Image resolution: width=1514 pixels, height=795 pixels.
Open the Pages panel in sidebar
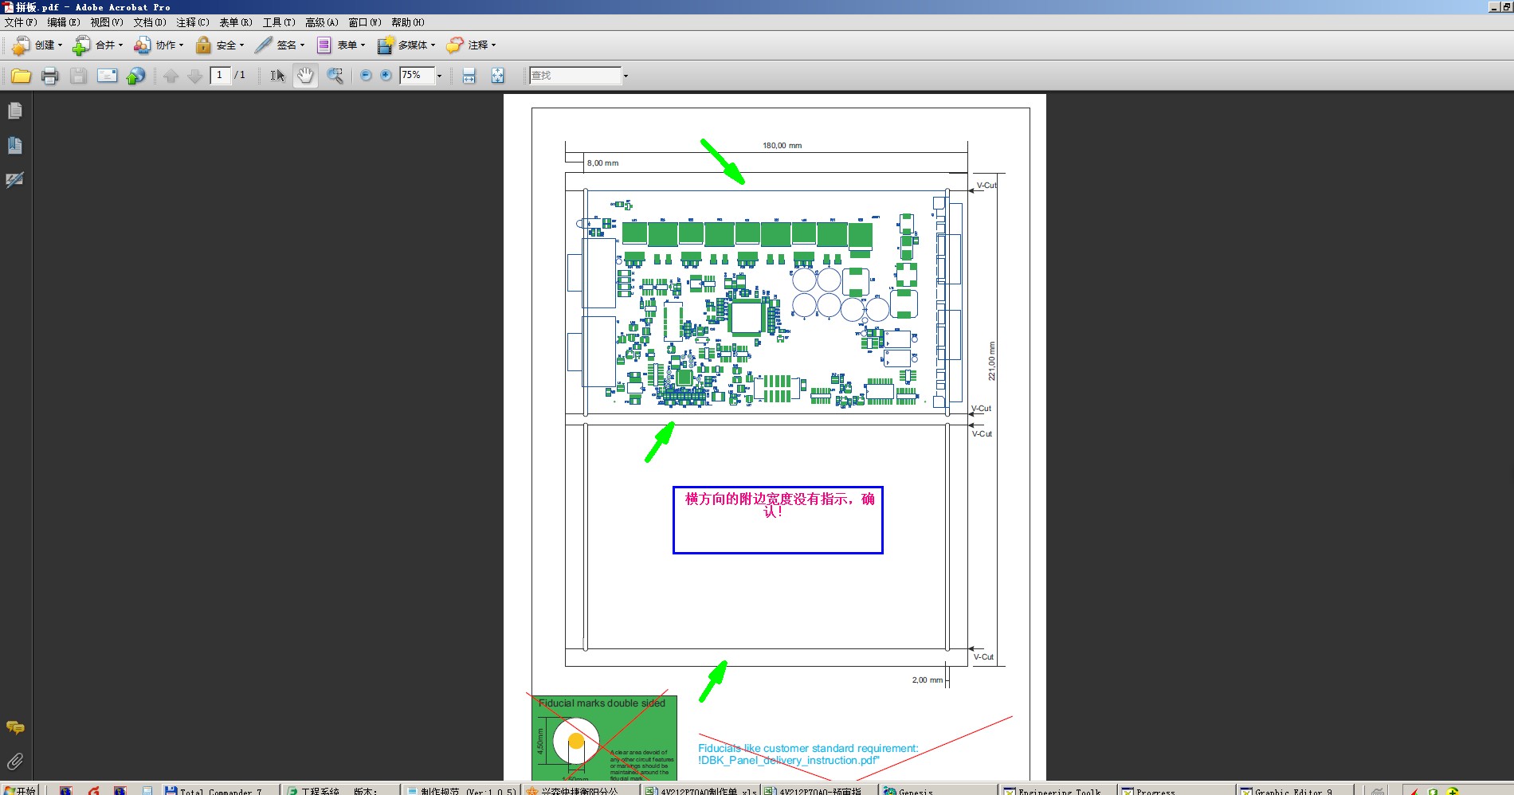(x=15, y=111)
